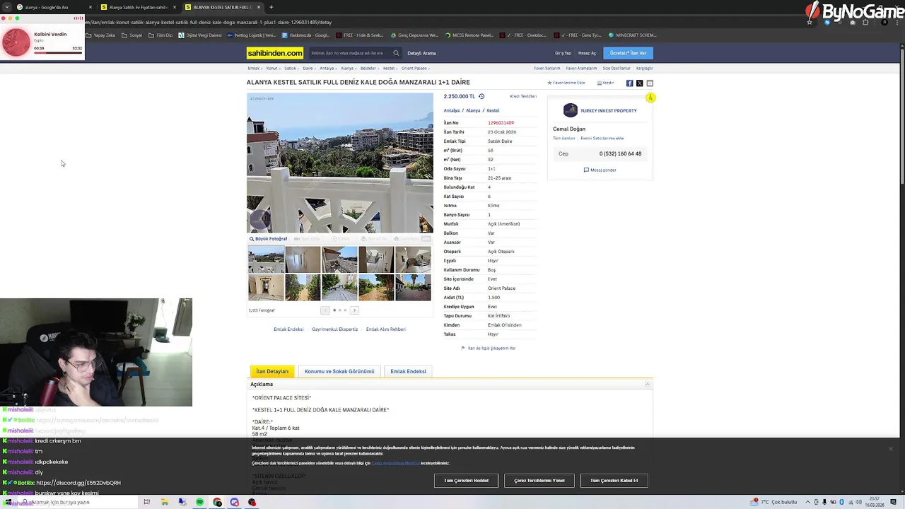The height and width of the screenshot is (509, 905).
Task: Click Favorilerime Ekle link
Action: pos(566,83)
